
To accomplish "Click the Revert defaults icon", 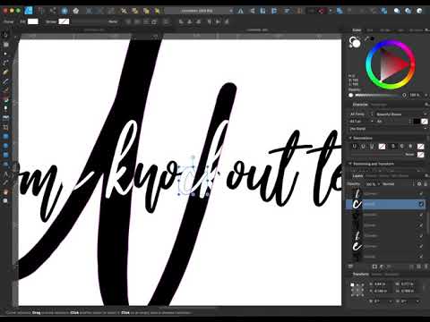I will coord(76,11).
